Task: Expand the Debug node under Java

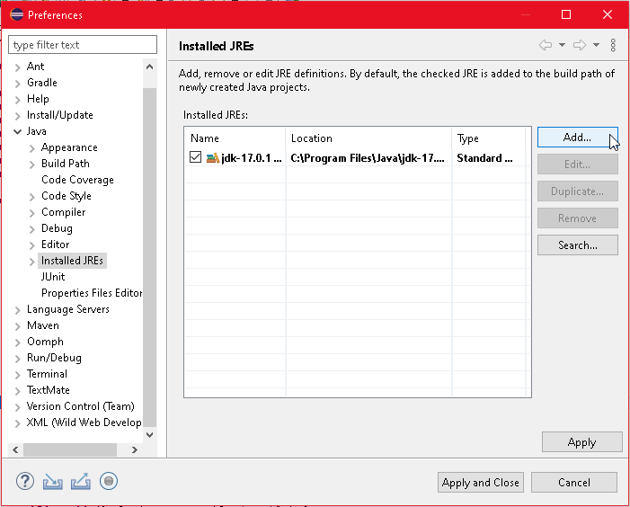Action: pos(31,229)
